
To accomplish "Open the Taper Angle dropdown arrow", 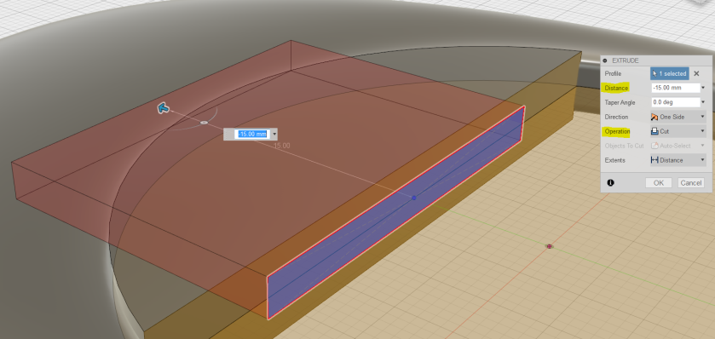I will [x=703, y=102].
